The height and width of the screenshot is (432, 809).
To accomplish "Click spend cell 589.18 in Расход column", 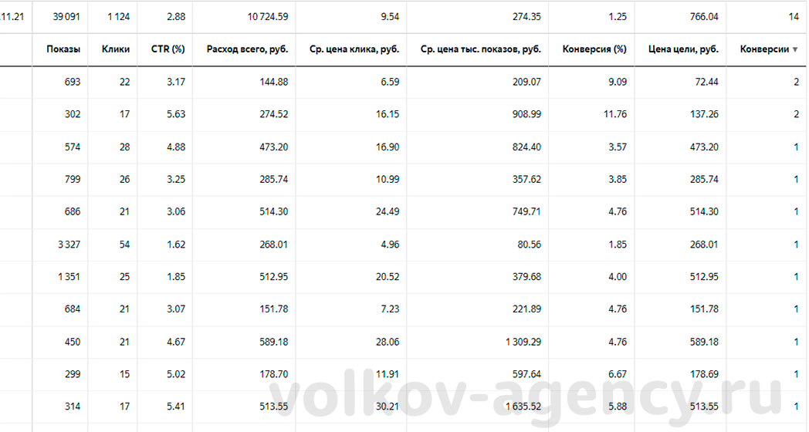I will point(274,342).
